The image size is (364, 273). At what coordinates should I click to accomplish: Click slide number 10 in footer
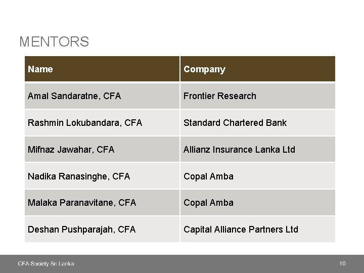(x=342, y=263)
